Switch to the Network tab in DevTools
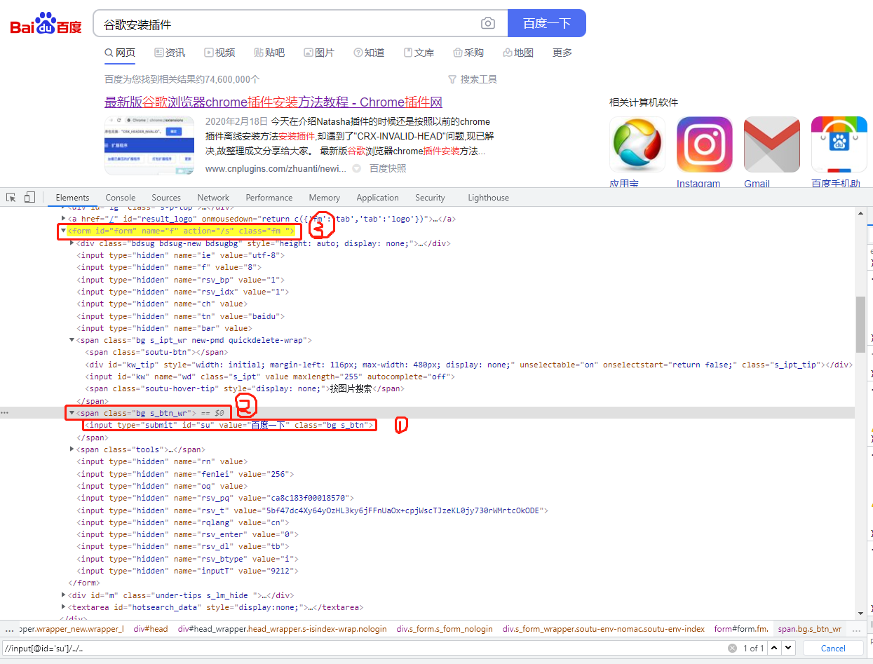Viewport: 873px width, 664px height. [212, 198]
